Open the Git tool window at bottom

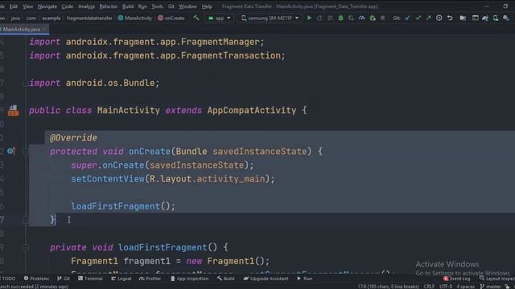click(x=64, y=279)
